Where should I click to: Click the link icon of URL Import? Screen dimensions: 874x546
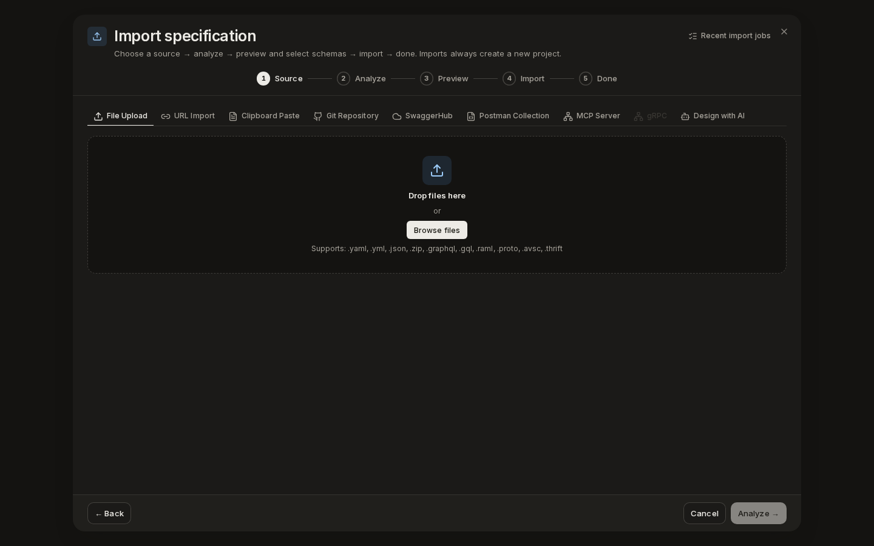166,116
